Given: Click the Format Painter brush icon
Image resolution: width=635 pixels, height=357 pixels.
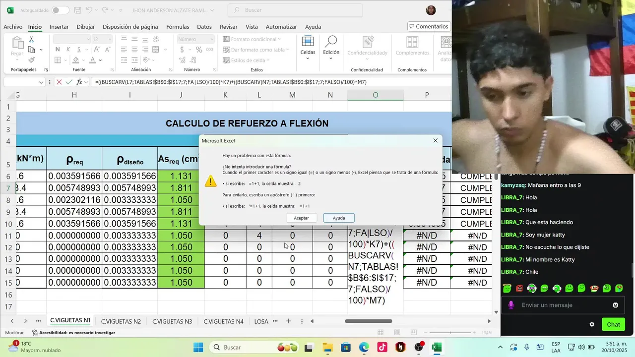Looking at the screenshot, I should (31, 60).
